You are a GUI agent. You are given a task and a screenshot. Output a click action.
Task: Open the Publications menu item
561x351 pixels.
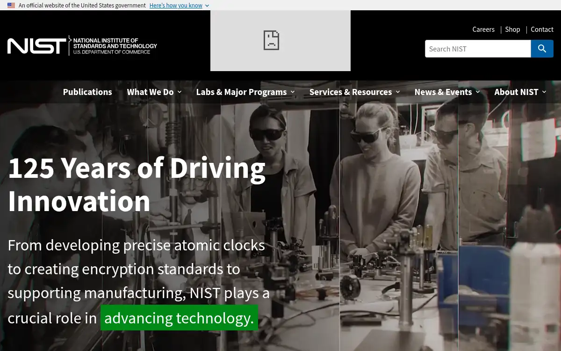tap(87, 92)
